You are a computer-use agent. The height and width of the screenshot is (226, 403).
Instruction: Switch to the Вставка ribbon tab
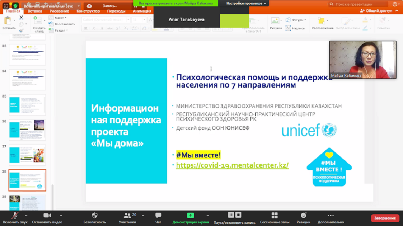(35, 11)
